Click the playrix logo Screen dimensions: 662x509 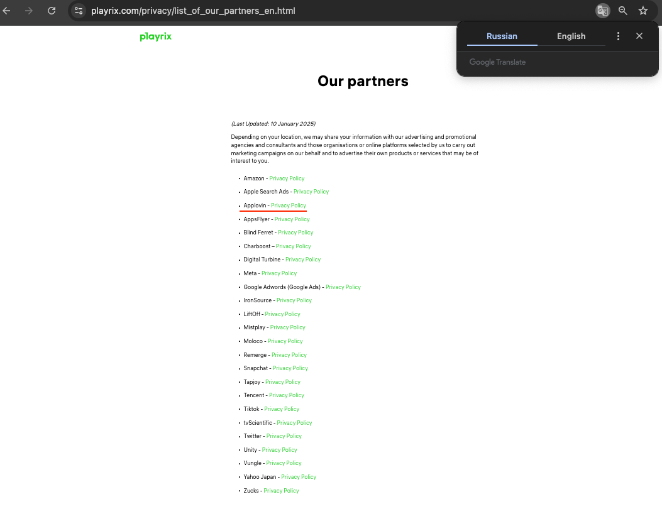155,36
